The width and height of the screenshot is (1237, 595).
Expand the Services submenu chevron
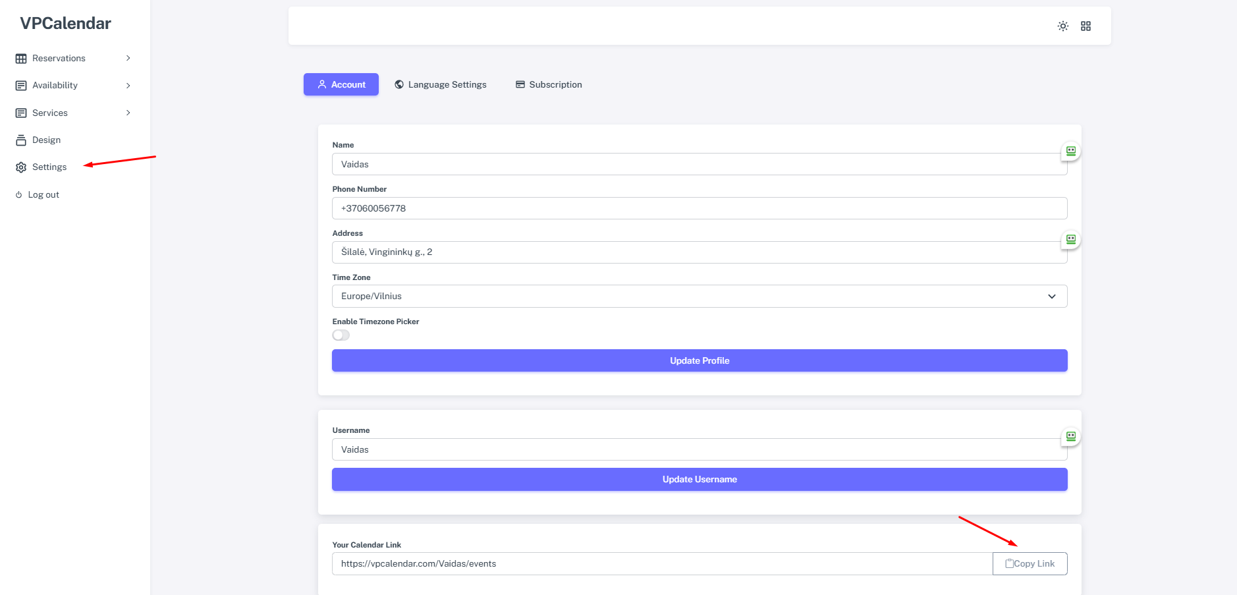point(128,113)
